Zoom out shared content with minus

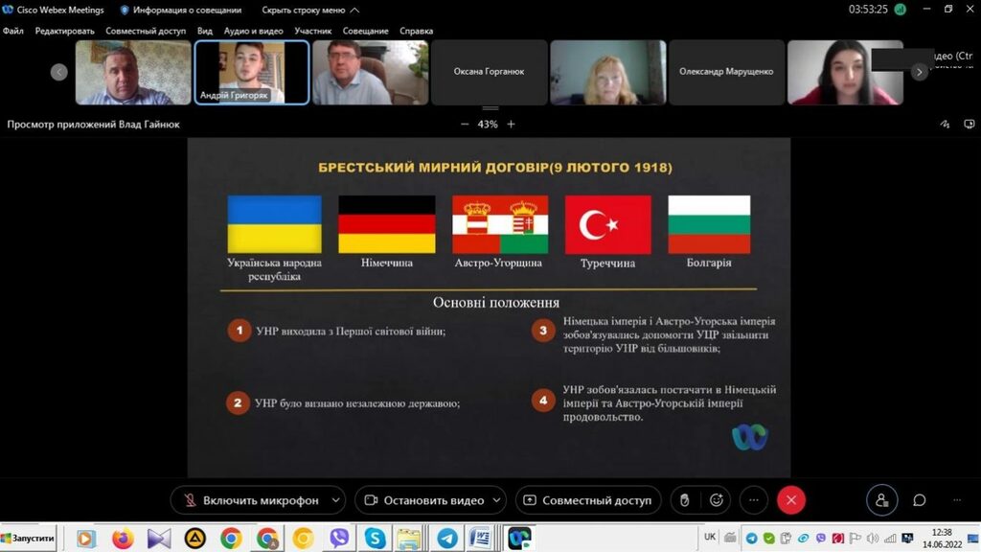(x=465, y=125)
